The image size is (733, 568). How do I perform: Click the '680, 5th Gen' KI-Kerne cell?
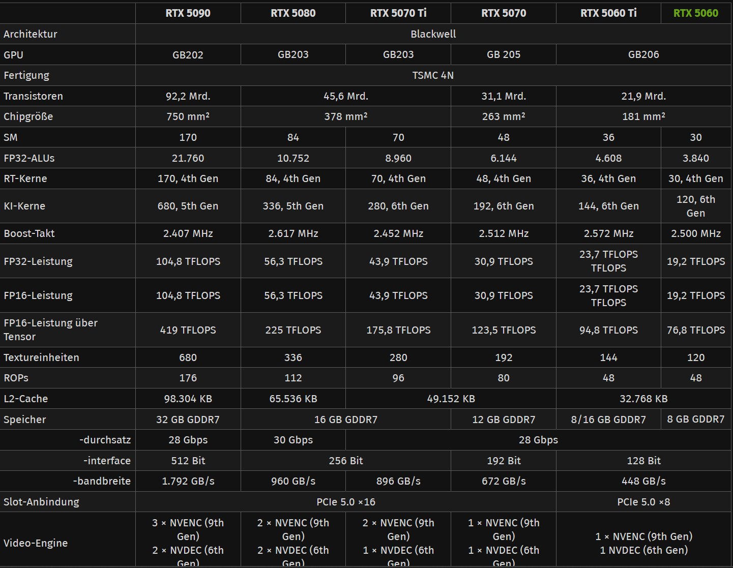click(188, 206)
